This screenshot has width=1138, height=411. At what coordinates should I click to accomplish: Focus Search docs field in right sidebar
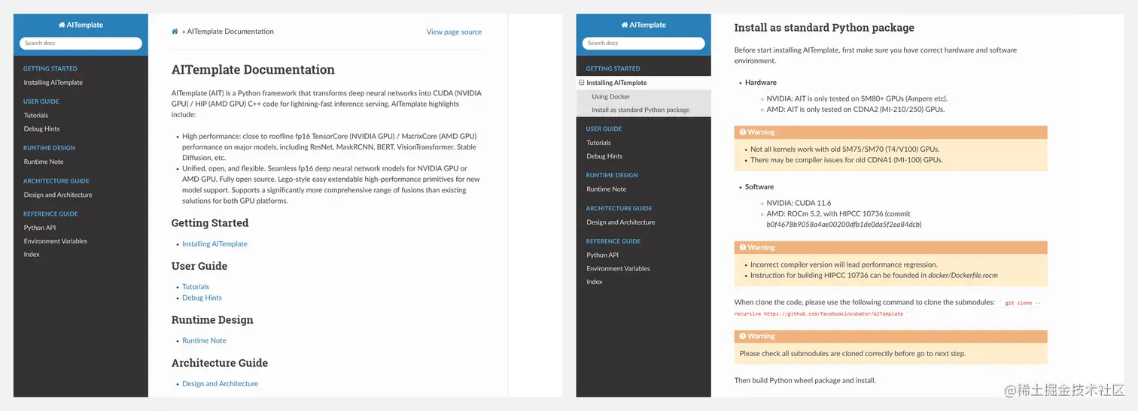(x=644, y=44)
